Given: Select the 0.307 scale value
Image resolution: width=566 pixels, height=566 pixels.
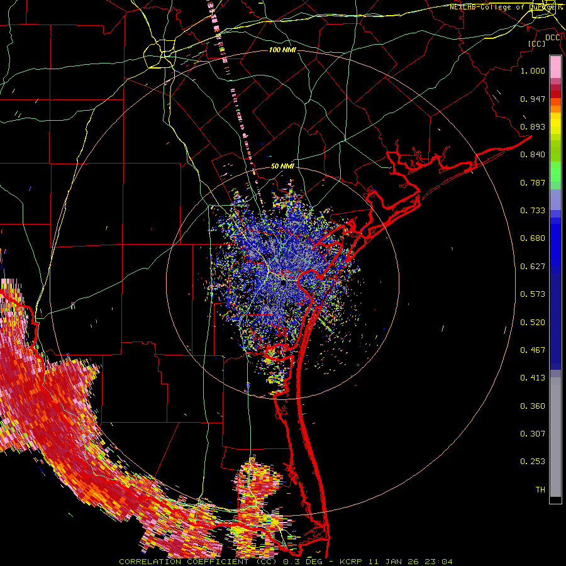Looking at the screenshot, I should [x=533, y=434].
